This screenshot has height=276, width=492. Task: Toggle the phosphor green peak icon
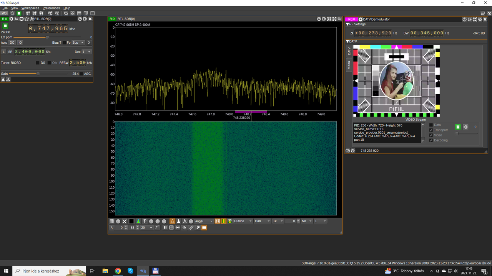click(138, 221)
